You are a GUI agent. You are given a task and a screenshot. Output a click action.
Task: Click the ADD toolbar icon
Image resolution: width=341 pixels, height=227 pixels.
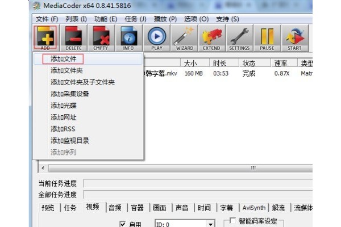click(45, 38)
